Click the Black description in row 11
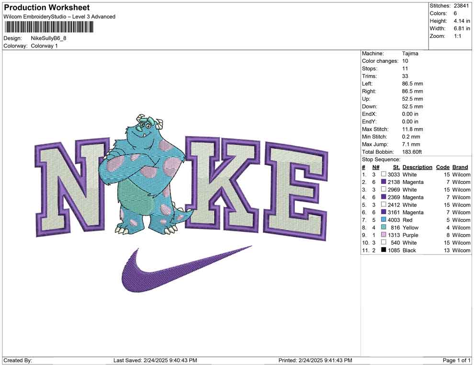 (409, 250)
